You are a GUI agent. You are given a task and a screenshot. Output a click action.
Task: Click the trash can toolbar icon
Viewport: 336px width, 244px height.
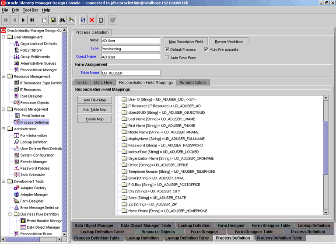[x=101, y=20]
